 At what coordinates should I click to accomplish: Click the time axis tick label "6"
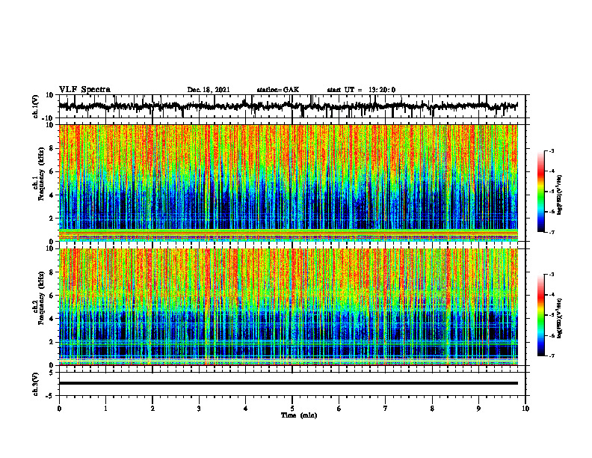pyautogui.click(x=339, y=409)
